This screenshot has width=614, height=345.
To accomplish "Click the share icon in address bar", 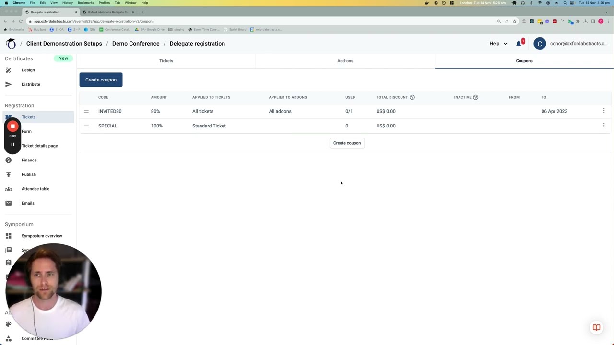I will (507, 21).
